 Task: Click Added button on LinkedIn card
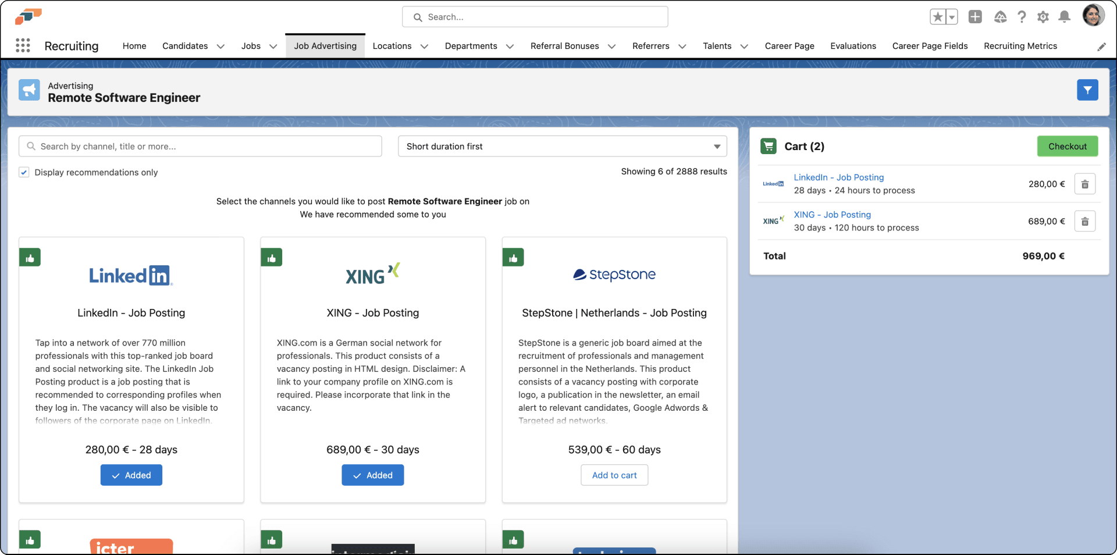[x=131, y=475]
